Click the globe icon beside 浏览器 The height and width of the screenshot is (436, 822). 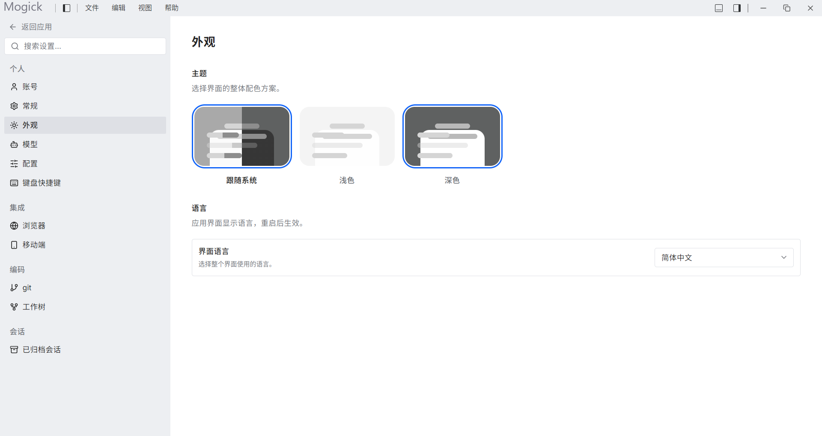click(14, 226)
